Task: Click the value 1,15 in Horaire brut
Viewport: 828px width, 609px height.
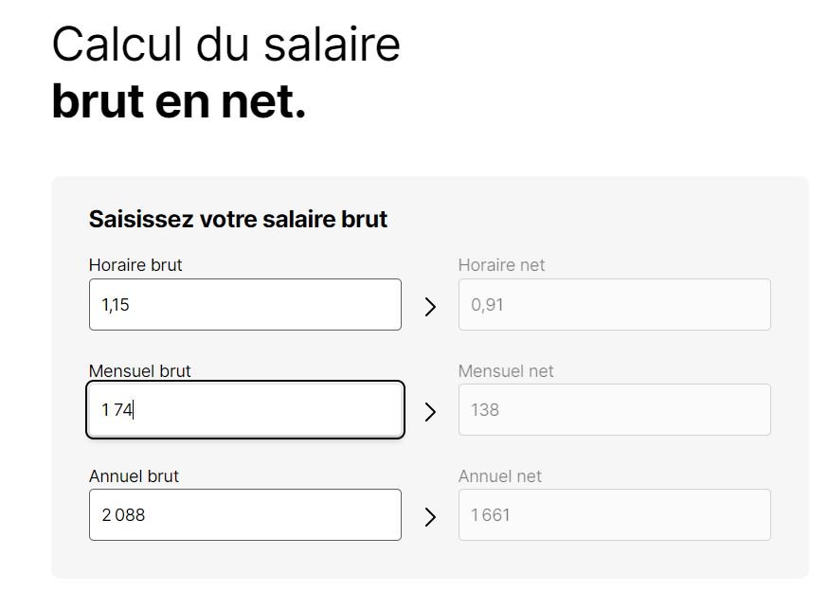Action: tap(117, 304)
